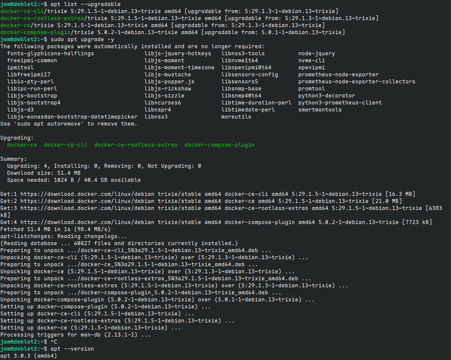Click docker-compose-plugin in the Upgrading list
Viewport: 451px width, 360px height.
[219, 145]
